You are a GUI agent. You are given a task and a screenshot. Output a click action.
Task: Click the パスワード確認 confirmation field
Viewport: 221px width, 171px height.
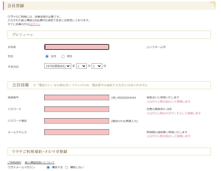[77, 121]
